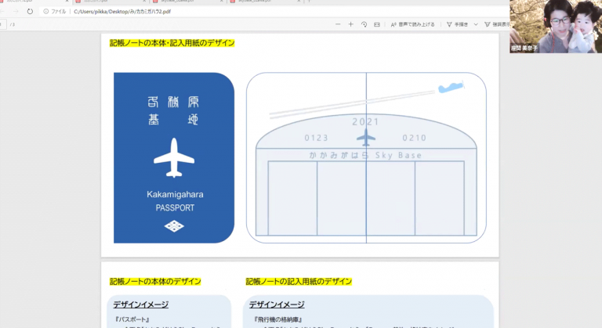Image resolution: width=602 pixels, height=328 pixels.
Task: Click the heading 記帳ノートの本体･記入用紙のデザイン
Action: coord(172,43)
